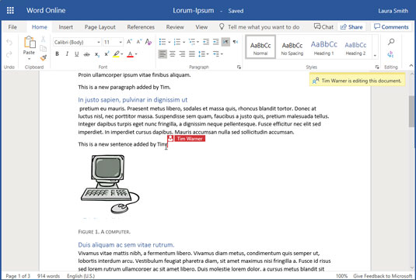The width and height of the screenshot is (416, 280).
Task: Switch to the Page Layout tab
Action: pos(100,27)
